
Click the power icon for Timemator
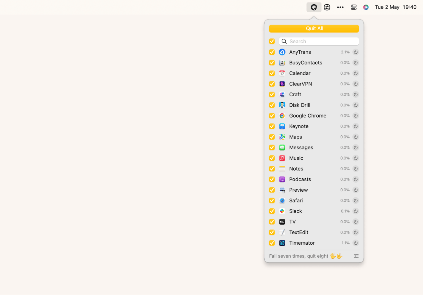[x=355, y=243]
